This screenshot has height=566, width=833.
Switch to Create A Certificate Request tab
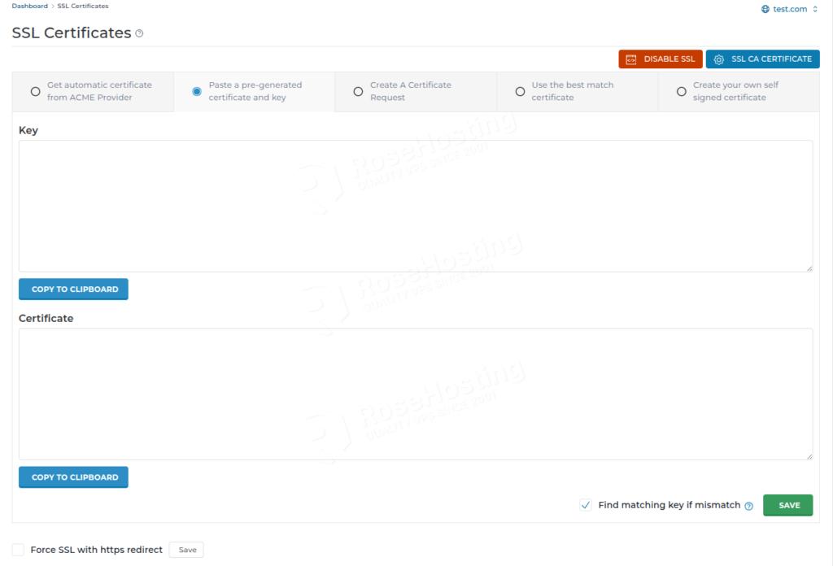pyautogui.click(x=359, y=91)
